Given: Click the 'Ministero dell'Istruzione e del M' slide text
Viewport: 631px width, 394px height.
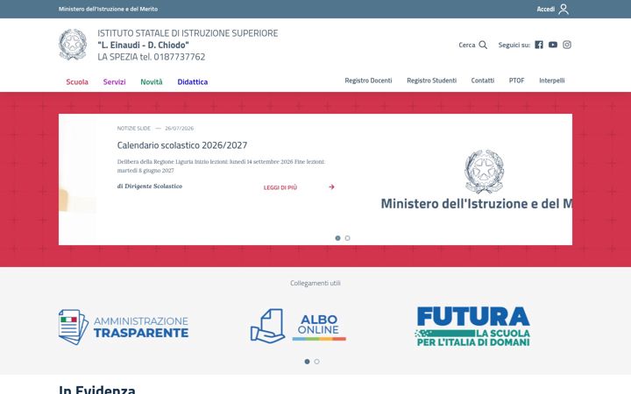Looking at the screenshot, I should pos(477,203).
